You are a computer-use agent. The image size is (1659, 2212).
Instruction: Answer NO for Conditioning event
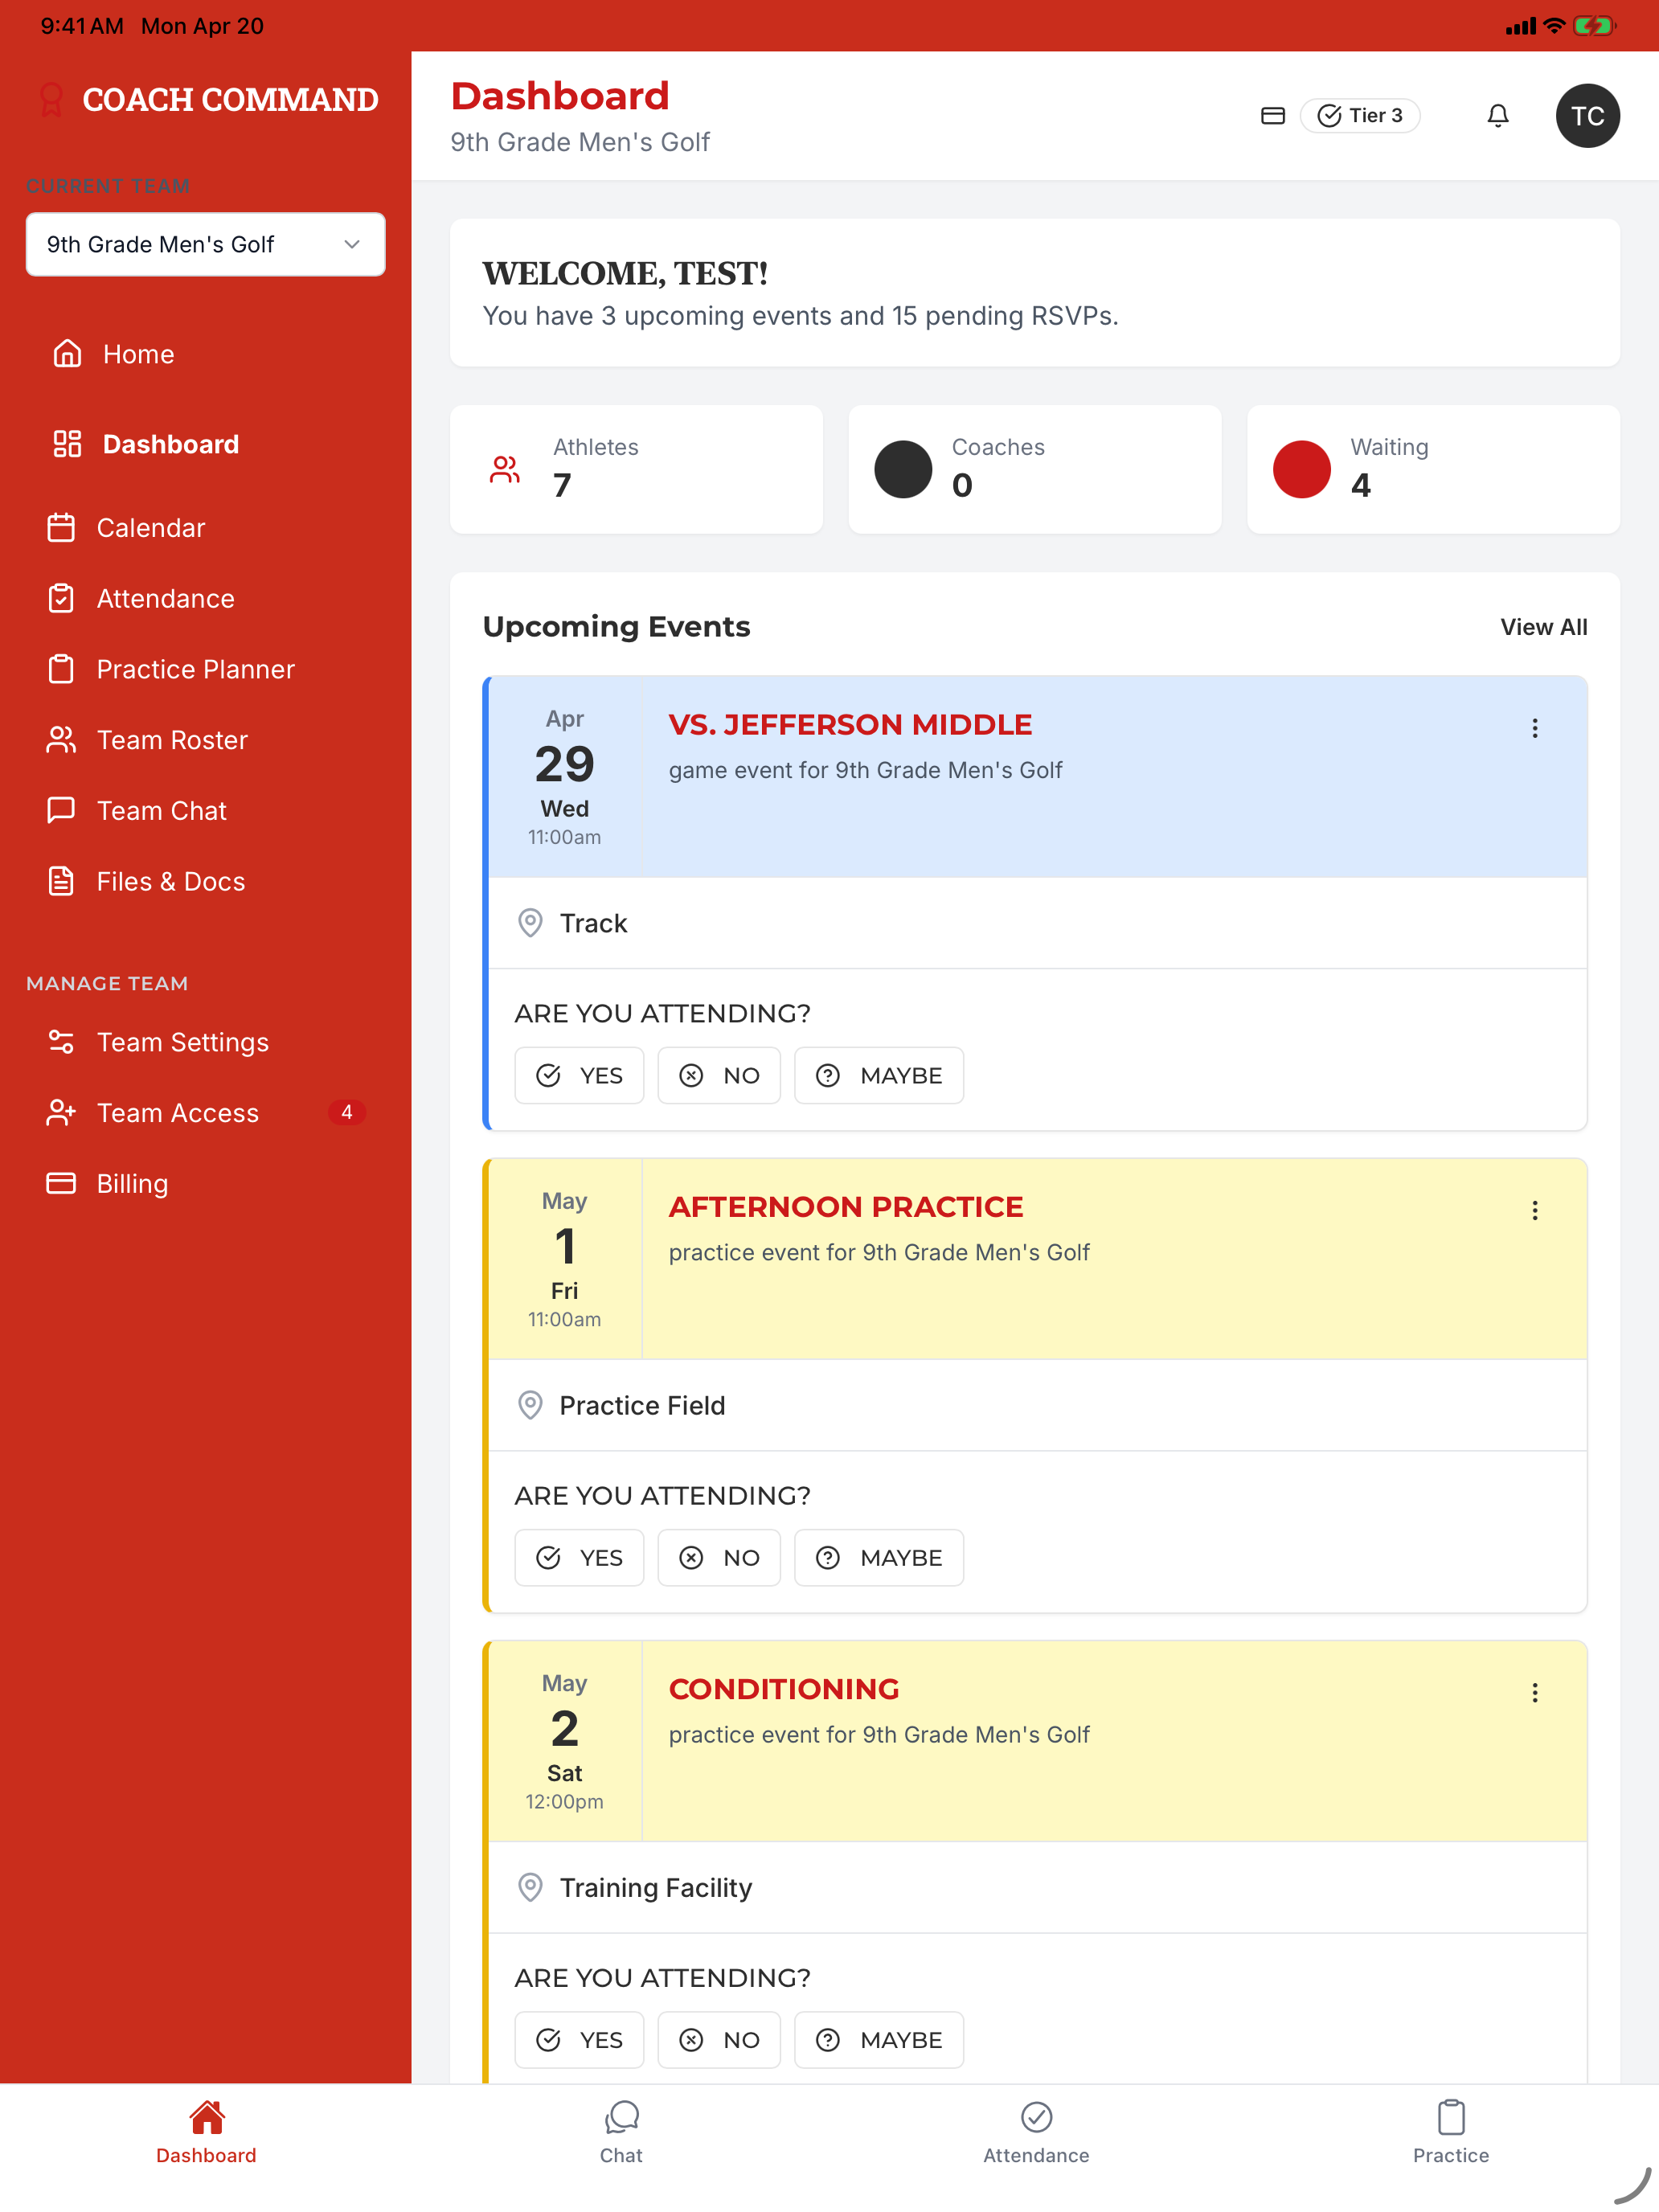click(x=719, y=2040)
